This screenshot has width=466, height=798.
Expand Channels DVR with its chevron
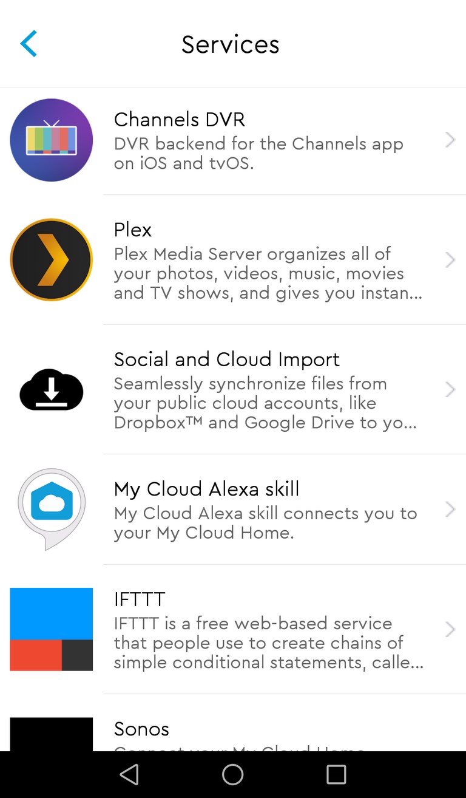(450, 140)
